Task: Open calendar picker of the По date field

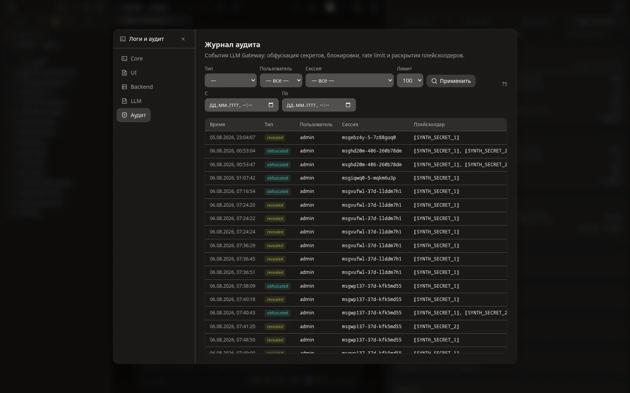Action: (x=348, y=105)
